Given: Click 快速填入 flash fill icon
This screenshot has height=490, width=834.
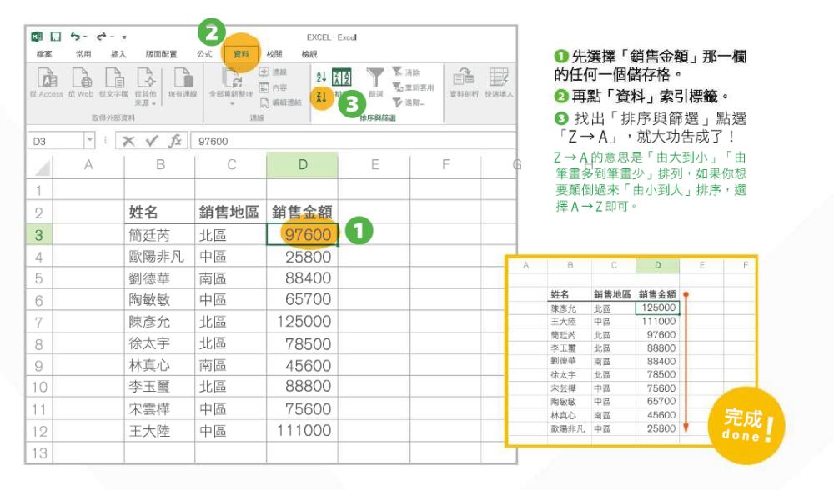Looking at the screenshot, I should [499, 82].
